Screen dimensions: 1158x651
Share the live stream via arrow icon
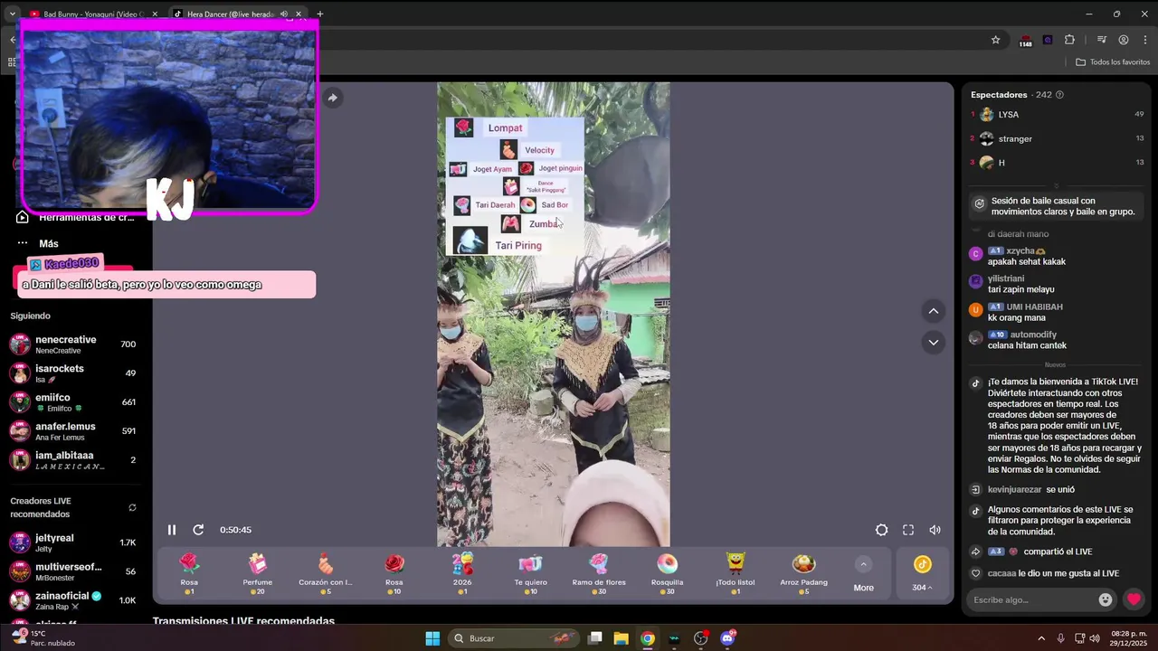tap(332, 98)
